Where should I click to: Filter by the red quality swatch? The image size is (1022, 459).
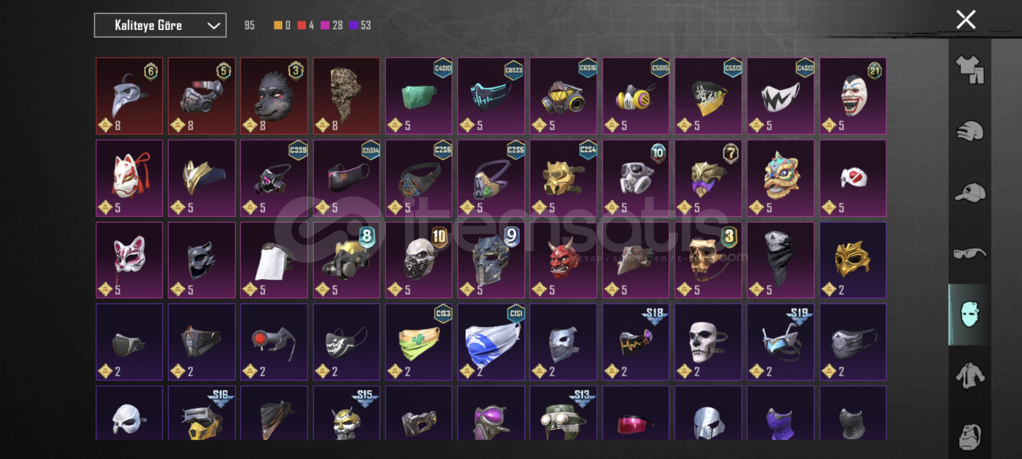301,25
